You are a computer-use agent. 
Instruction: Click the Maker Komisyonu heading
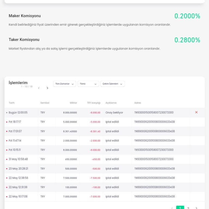click(x=25, y=16)
